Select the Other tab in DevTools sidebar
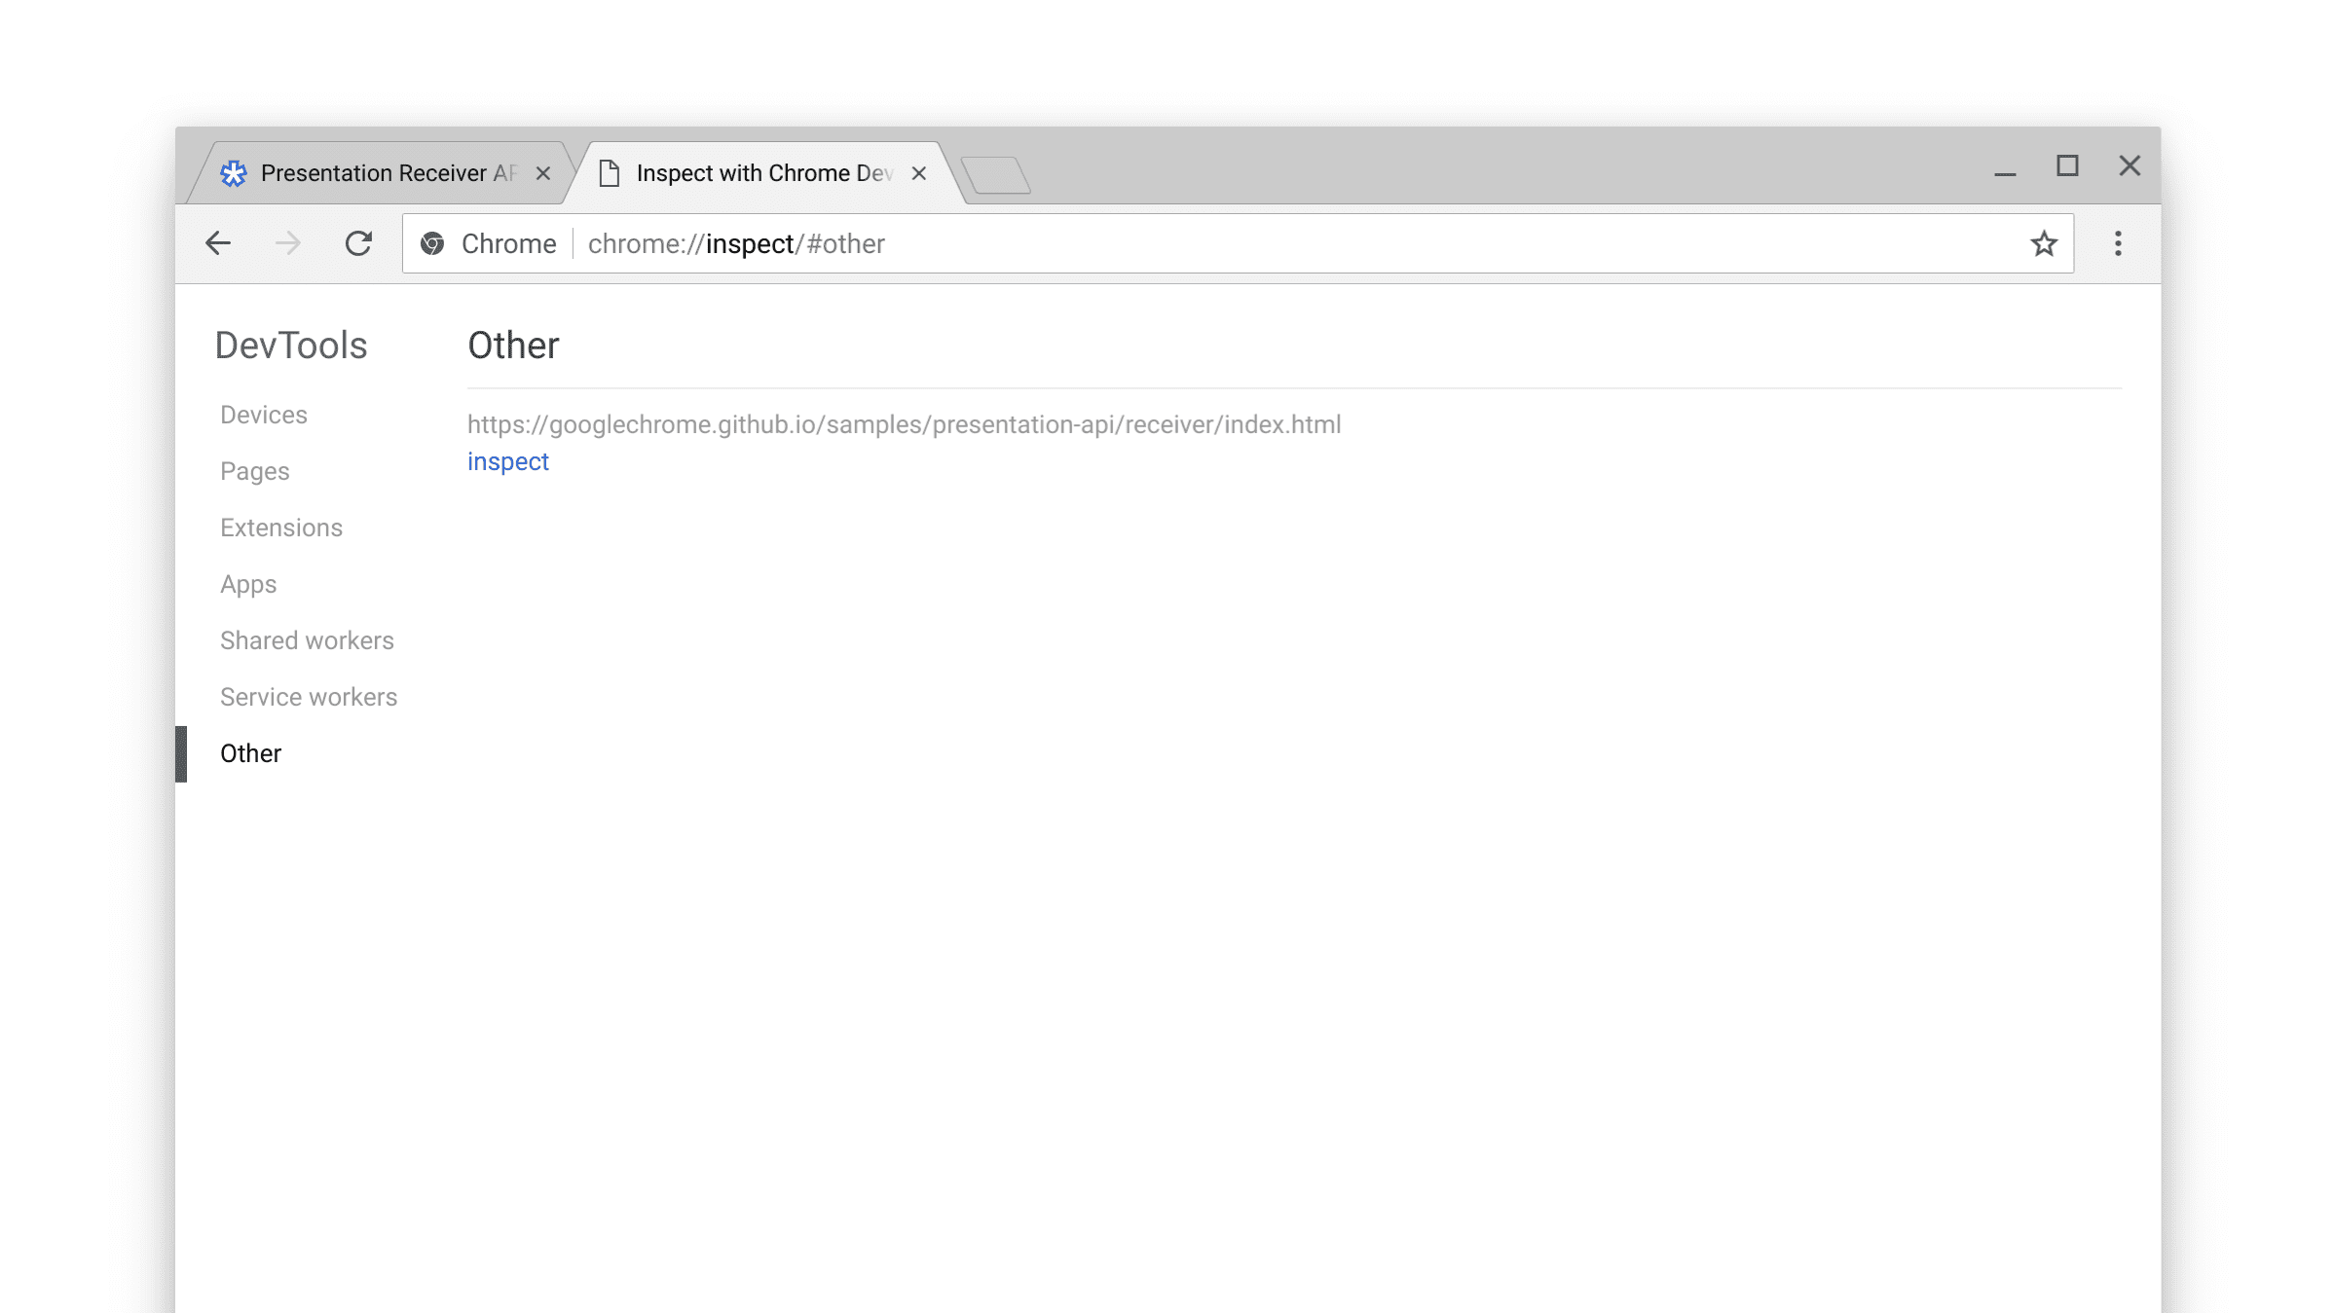Viewport: 2335px width, 1313px height. (250, 753)
